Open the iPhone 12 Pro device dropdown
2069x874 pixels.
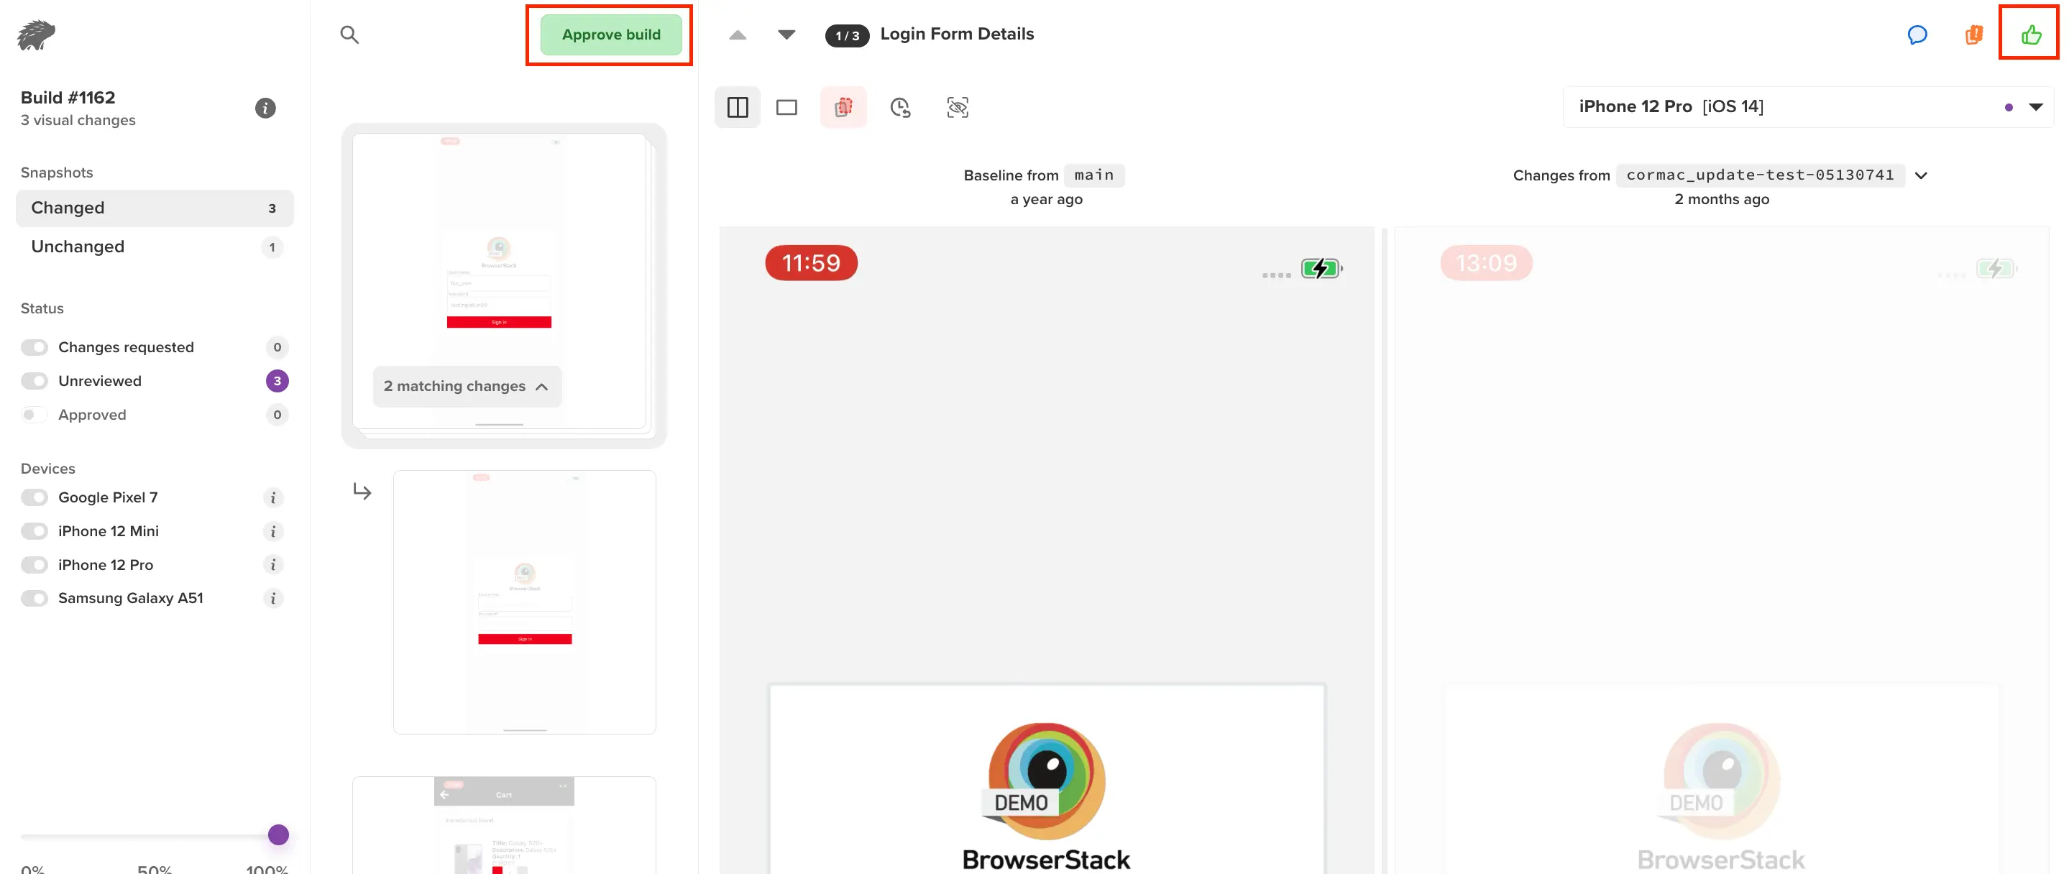[x=1808, y=107]
